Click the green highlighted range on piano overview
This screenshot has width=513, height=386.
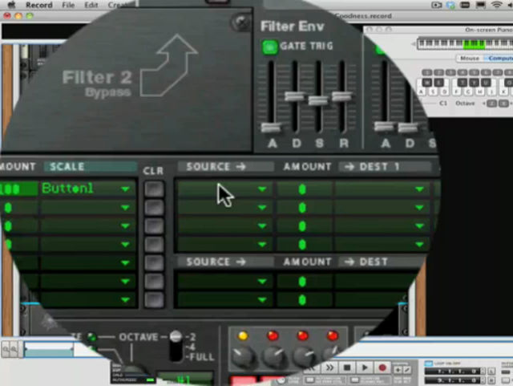point(474,43)
